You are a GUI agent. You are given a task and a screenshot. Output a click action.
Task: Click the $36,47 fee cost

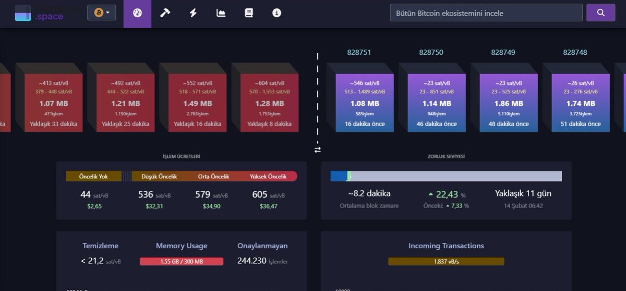tap(269, 206)
